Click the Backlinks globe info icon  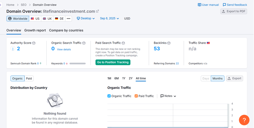point(169,43)
